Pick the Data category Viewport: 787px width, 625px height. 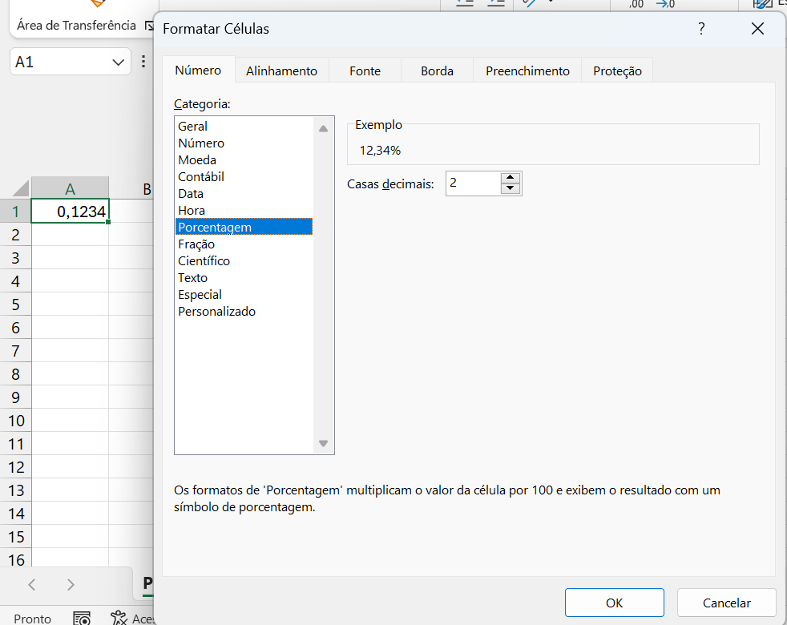(244, 193)
